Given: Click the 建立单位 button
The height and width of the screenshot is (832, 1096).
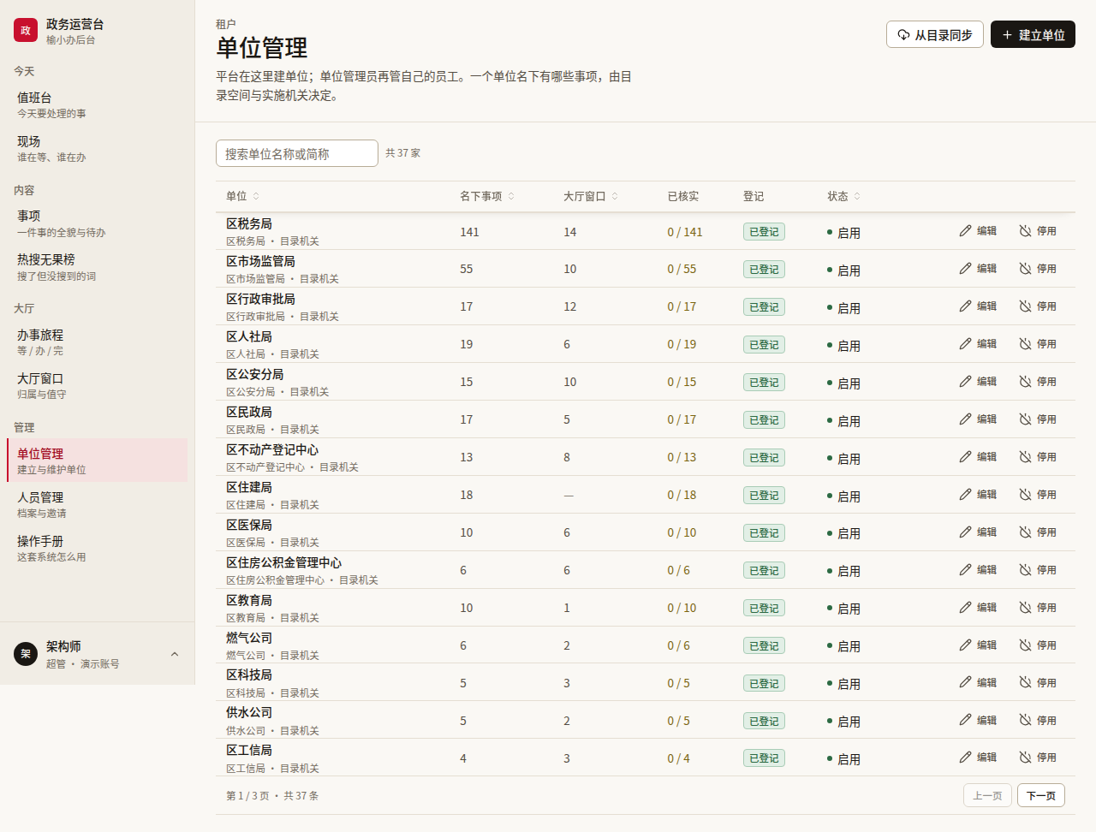Looking at the screenshot, I should (1033, 35).
